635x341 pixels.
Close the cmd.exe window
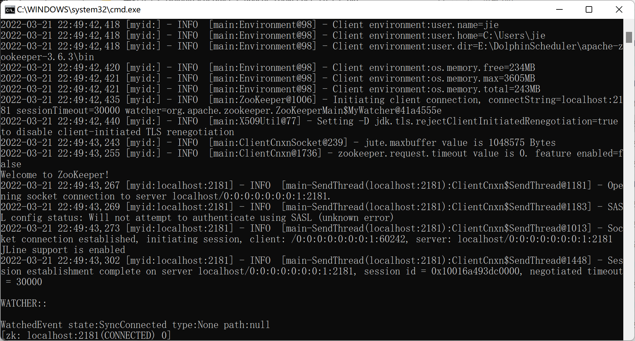click(x=619, y=9)
